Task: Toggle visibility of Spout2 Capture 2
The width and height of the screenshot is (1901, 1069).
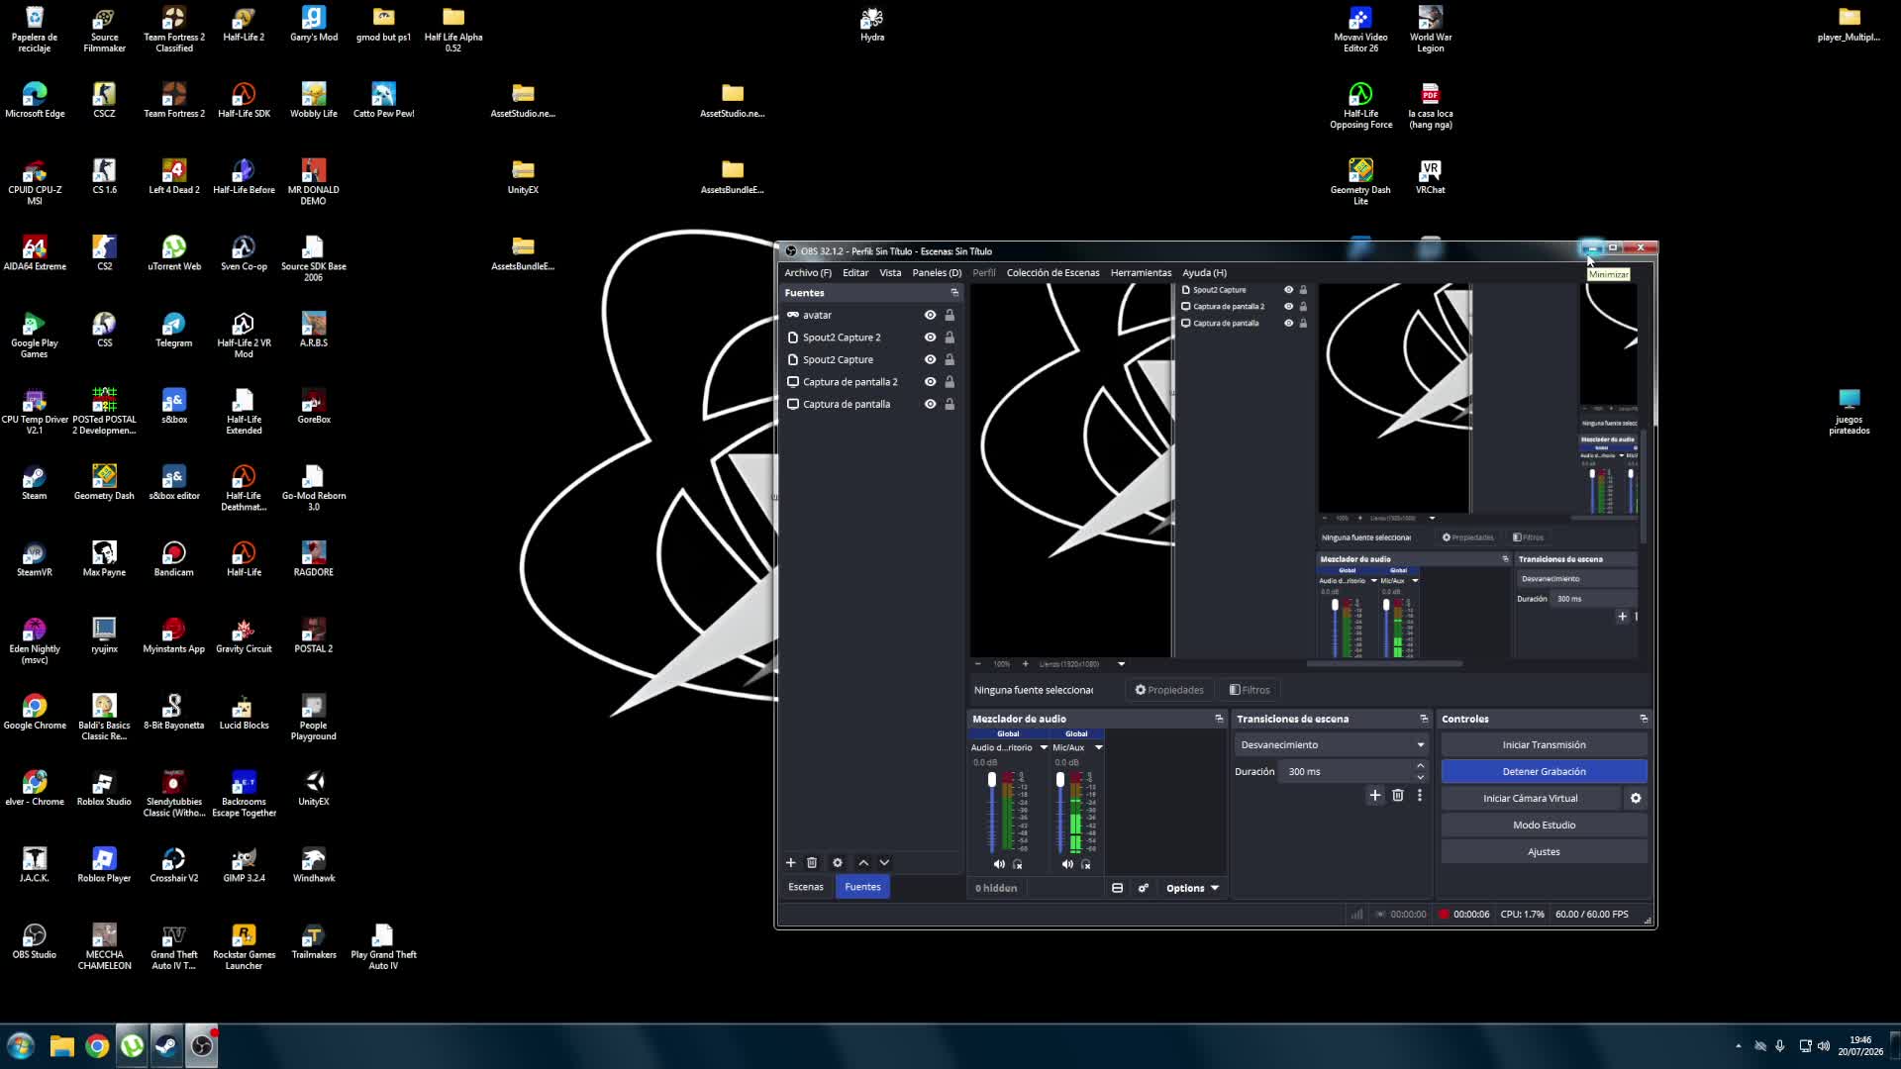Action: click(x=930, y=338)
